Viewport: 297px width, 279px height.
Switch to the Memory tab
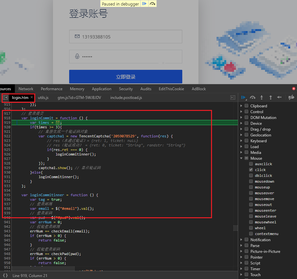tap(77, 89)
